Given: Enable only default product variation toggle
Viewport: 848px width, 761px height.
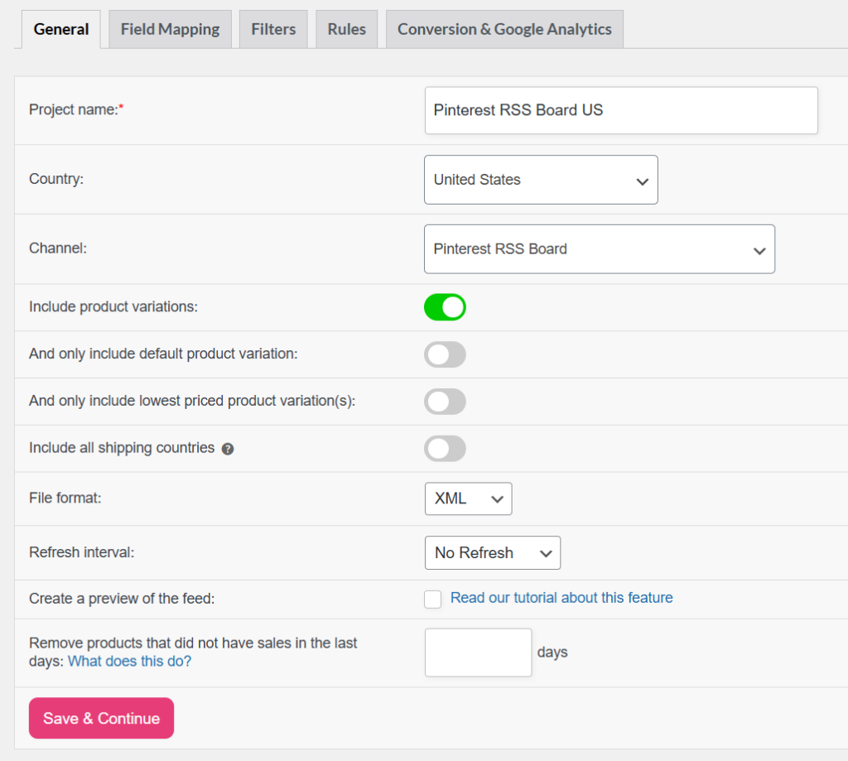Looking at the screenshot, I should coord(445,354).
